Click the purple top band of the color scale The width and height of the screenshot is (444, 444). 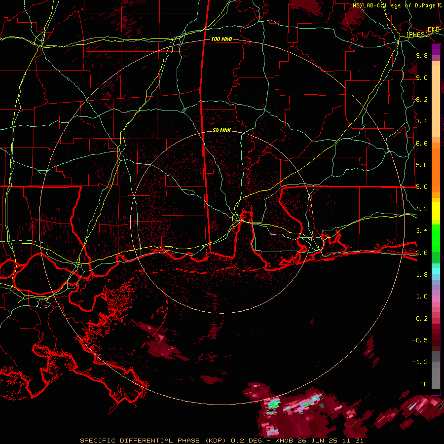[436, 49]
